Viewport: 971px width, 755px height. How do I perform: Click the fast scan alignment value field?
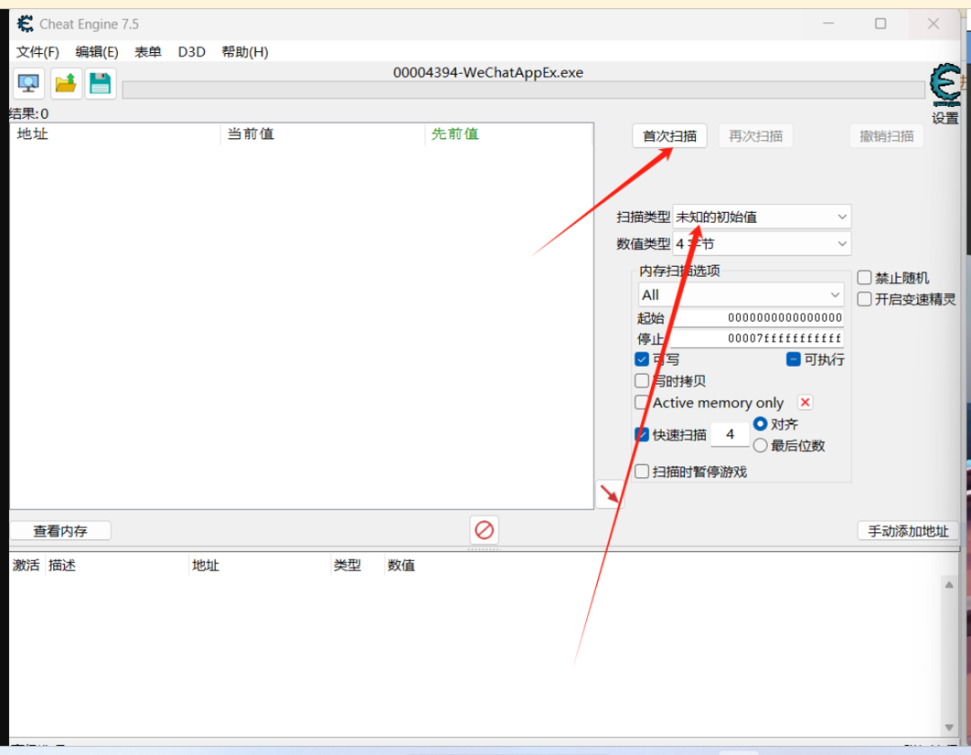pos(730,434)
